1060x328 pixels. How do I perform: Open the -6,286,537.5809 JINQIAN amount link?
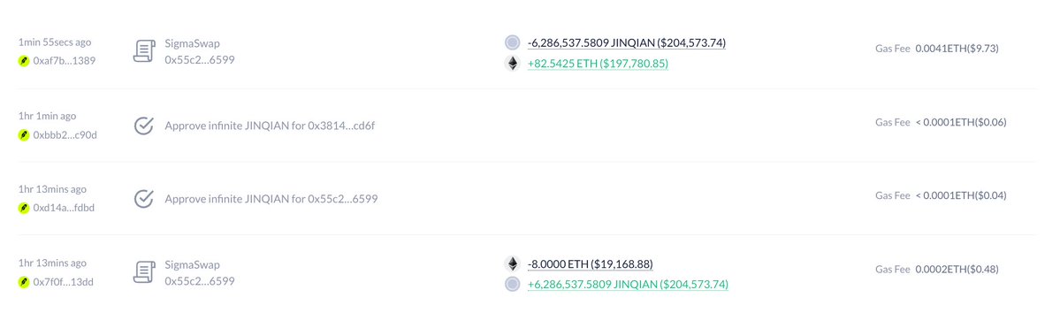pos(627,43)
